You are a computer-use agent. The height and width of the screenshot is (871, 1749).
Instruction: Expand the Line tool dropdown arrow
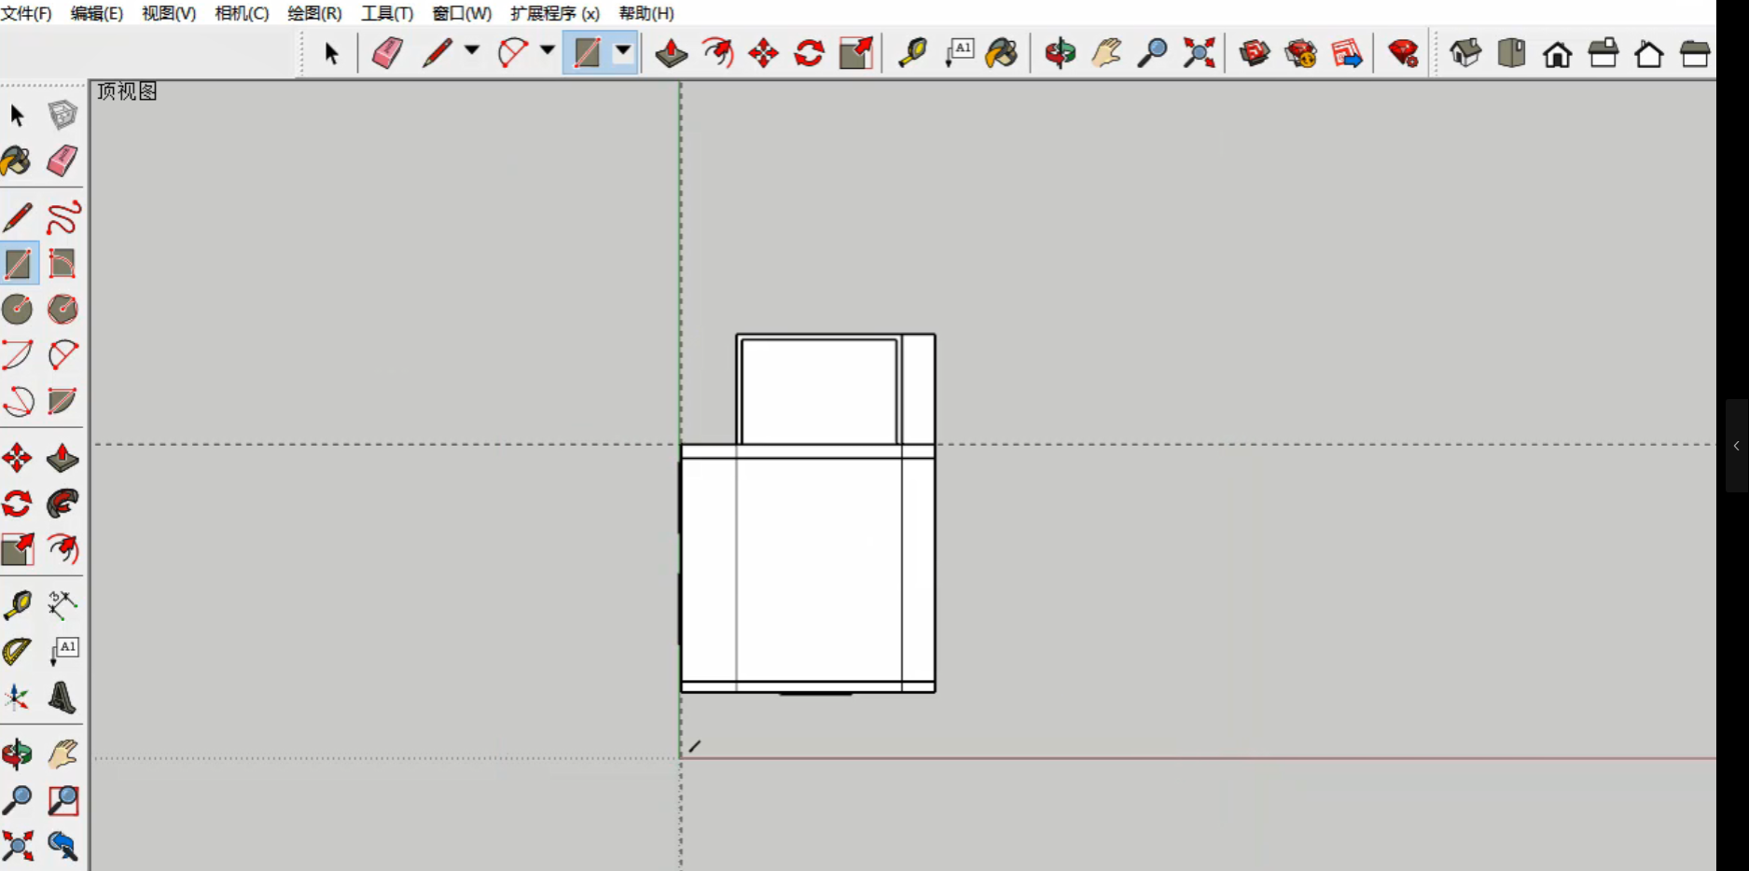pyautogui.click(x=472, y=51)
